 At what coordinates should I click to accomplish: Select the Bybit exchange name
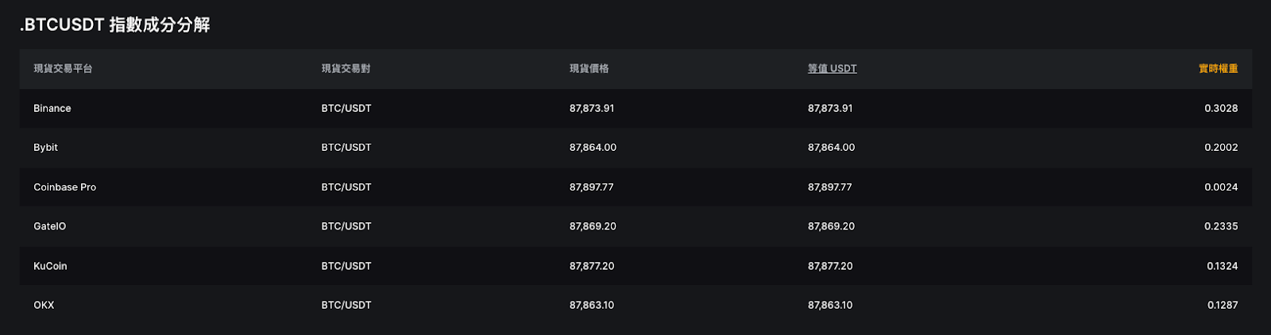click(45, 148)
